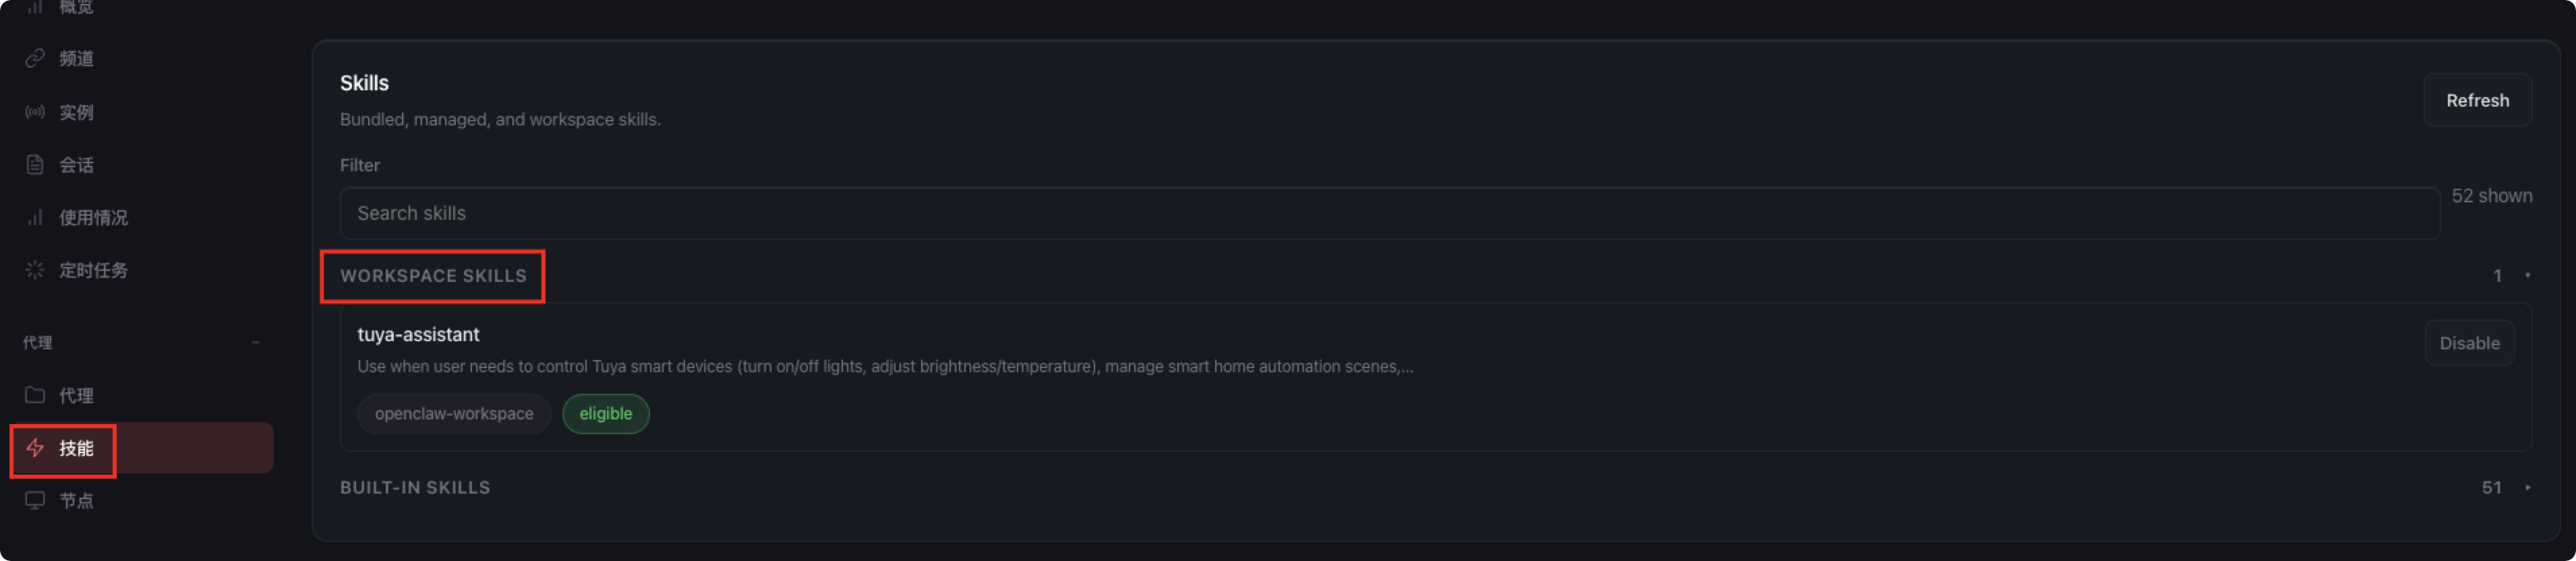The height and width of the screenshot is (561, 2576).
Task: Expand the Built-in Skills section arrow
Action: (x=2527, y=488)
